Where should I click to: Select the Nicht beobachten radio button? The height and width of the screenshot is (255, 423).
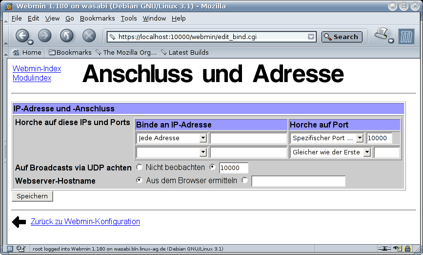(139, 167)
